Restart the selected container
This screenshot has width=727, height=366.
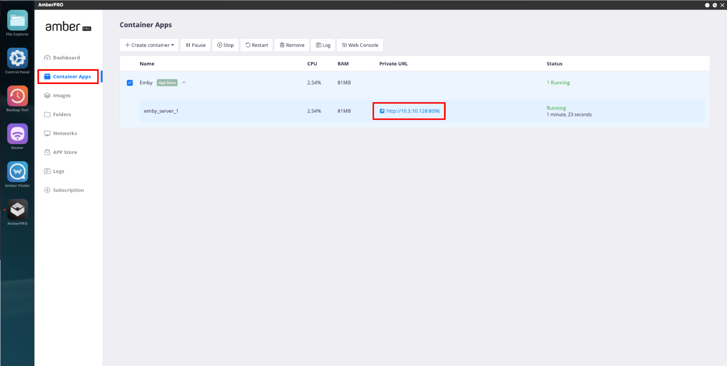point(257,45)
